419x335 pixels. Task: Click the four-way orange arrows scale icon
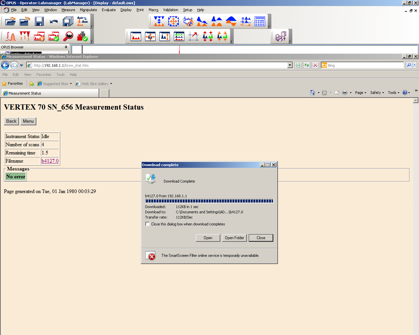(x=173, y=22)
